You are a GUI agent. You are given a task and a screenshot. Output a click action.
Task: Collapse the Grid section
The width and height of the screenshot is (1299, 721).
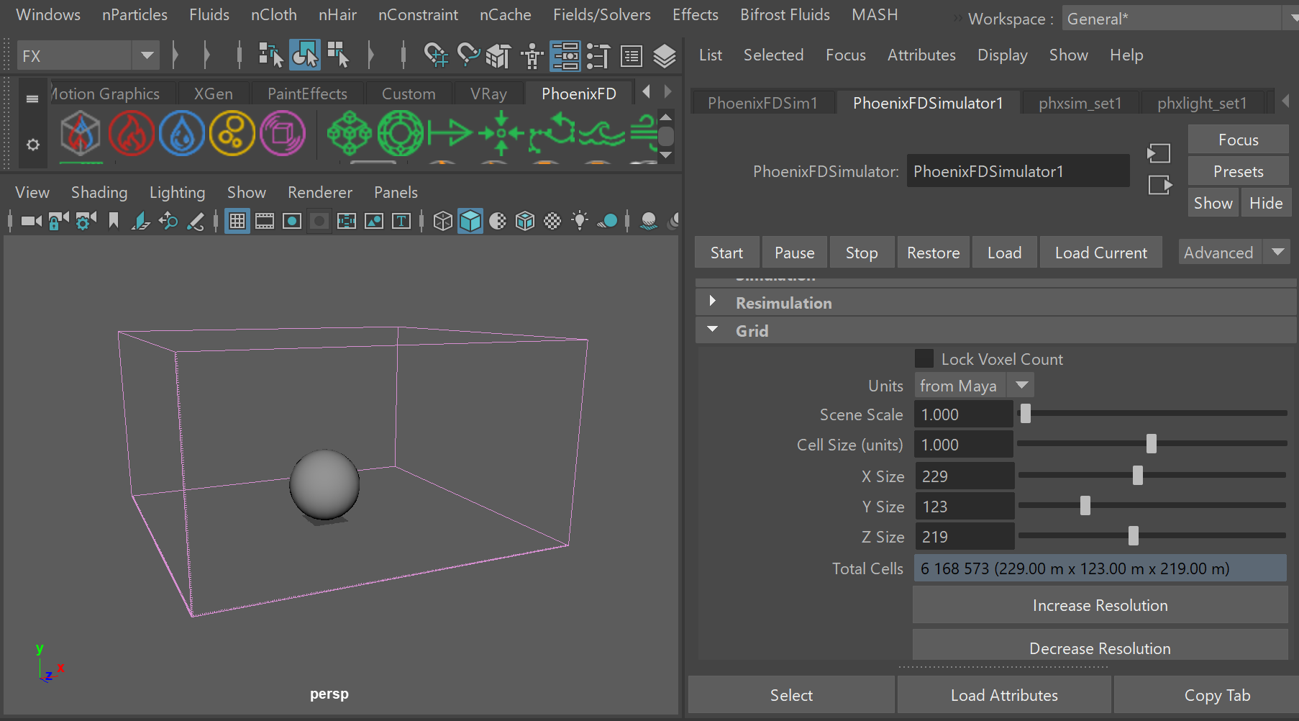click(x=712, y=330)
